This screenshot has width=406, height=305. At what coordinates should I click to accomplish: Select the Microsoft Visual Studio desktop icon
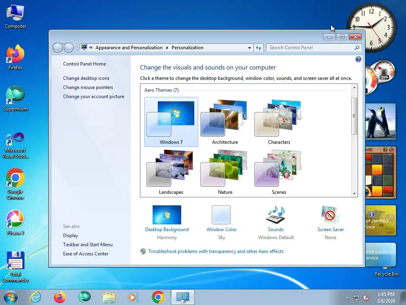pyautogui.click(x=15, y=145)
